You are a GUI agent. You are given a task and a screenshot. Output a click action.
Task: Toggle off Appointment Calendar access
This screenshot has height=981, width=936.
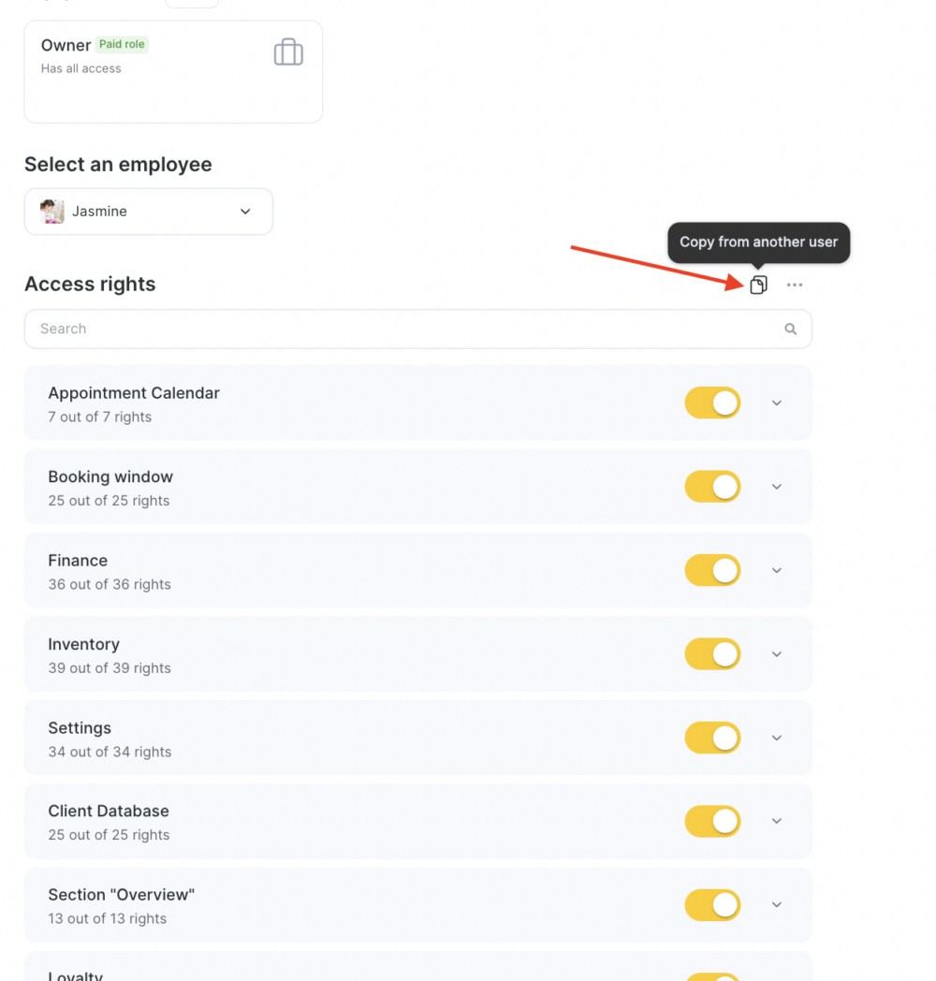[x=712, y=403]
